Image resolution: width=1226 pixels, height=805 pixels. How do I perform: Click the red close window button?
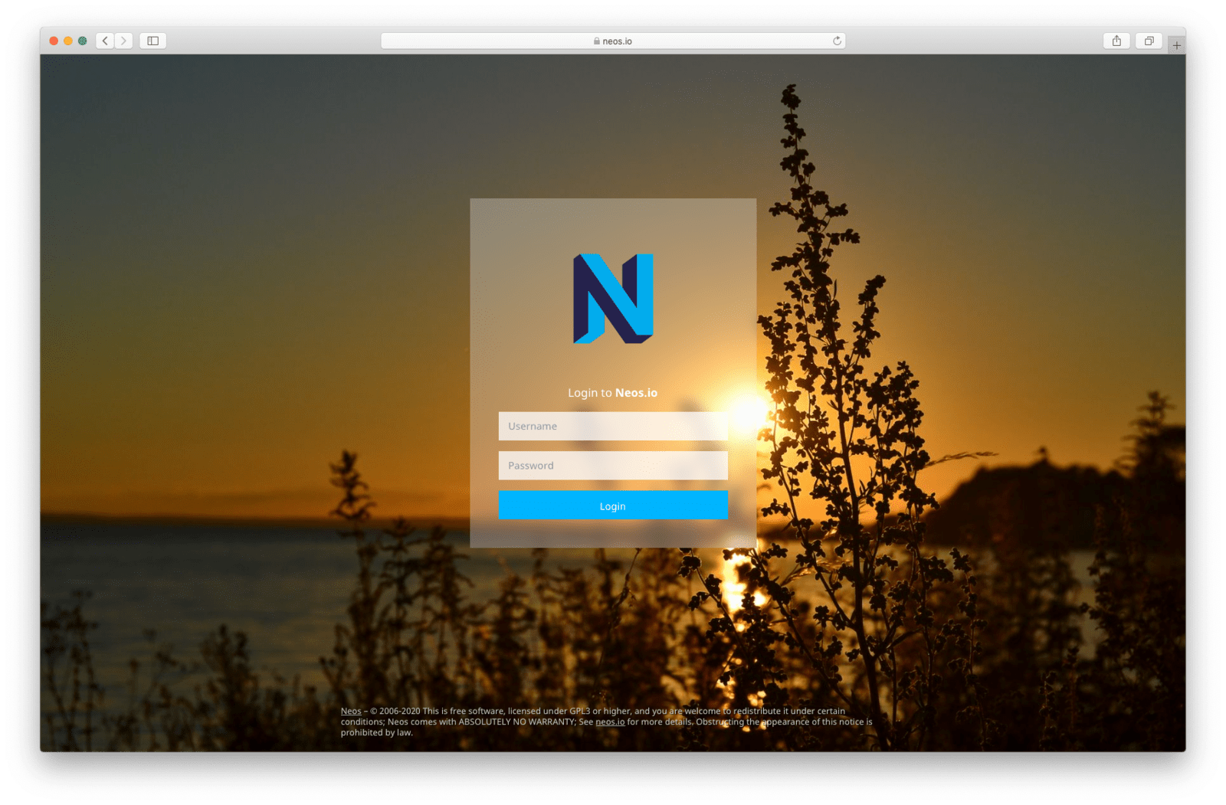click(x=54, y=41)
